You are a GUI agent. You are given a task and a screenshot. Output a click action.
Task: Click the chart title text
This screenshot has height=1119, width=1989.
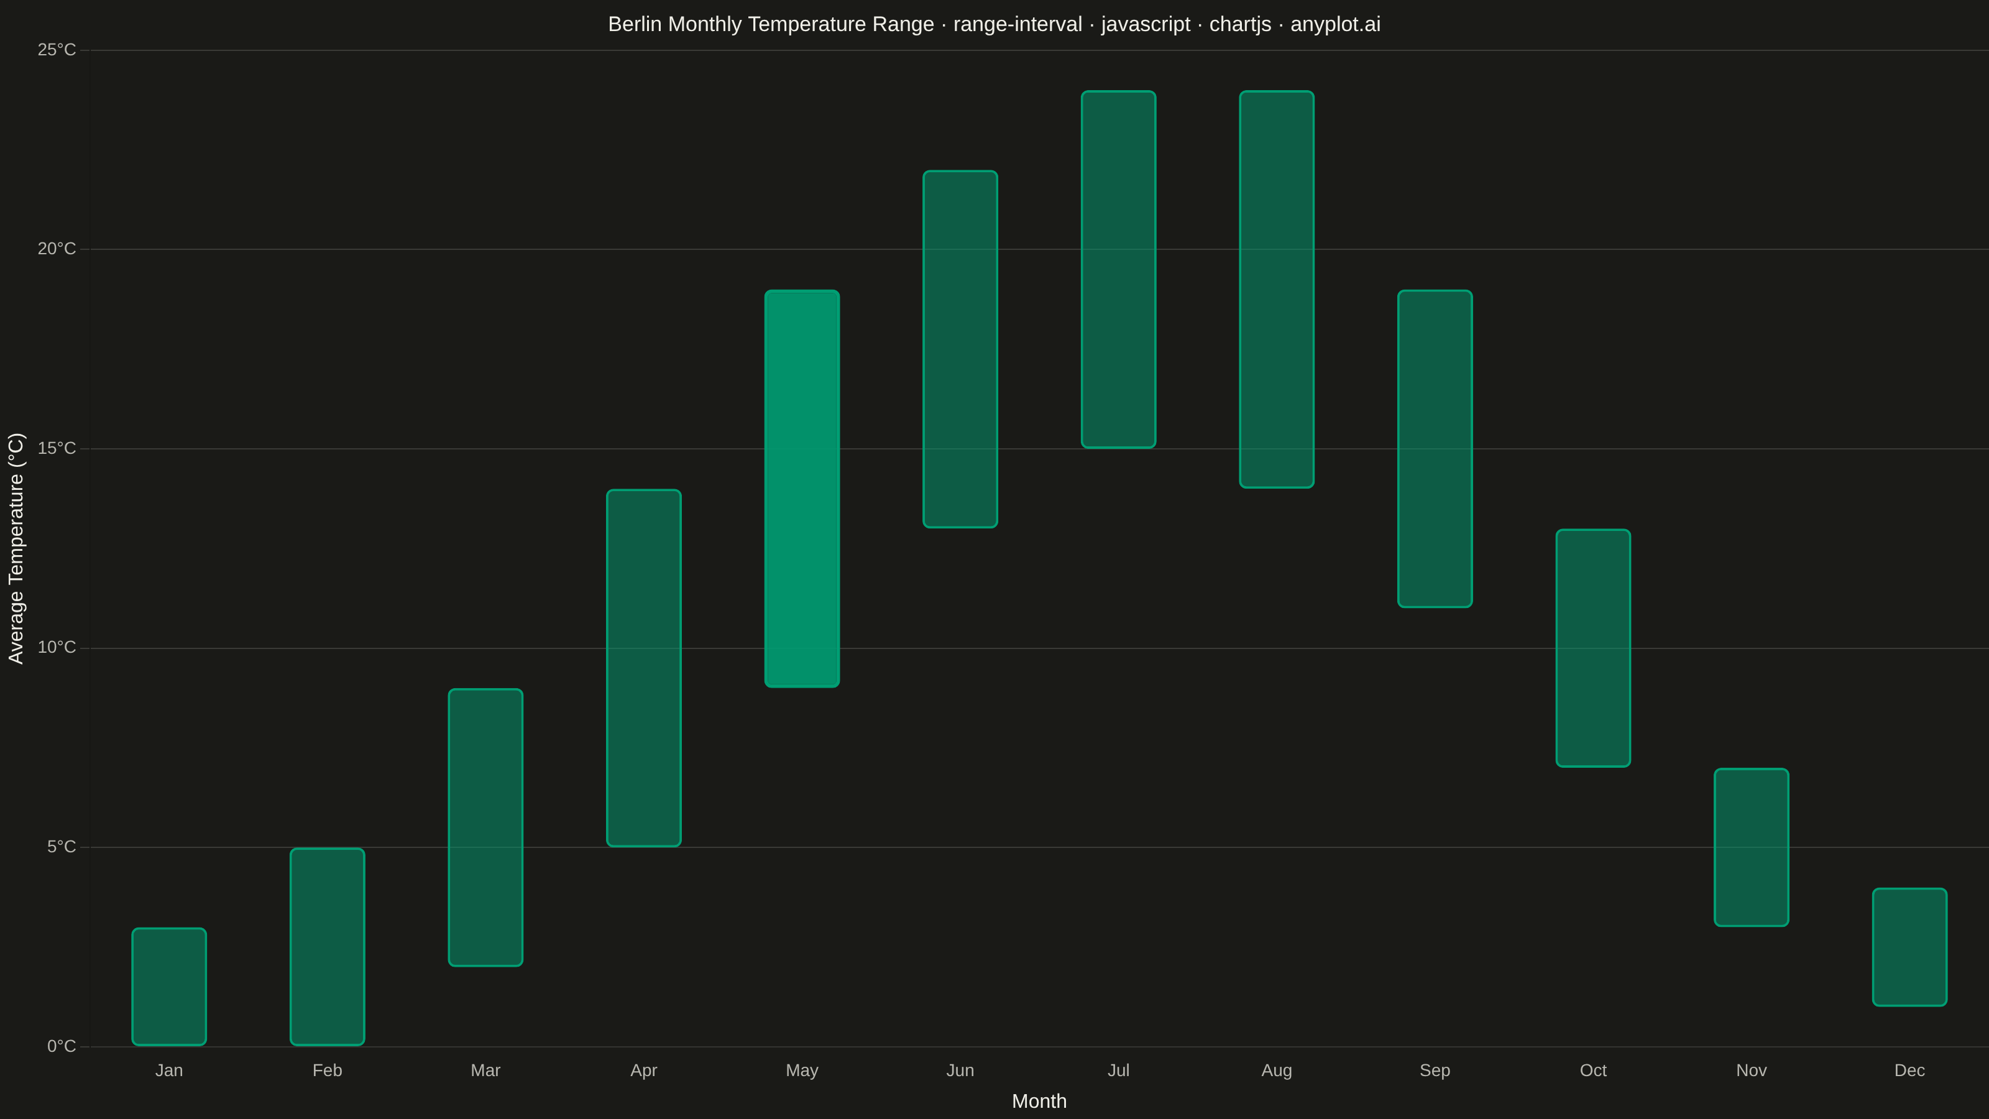click(x=994, y=24)
